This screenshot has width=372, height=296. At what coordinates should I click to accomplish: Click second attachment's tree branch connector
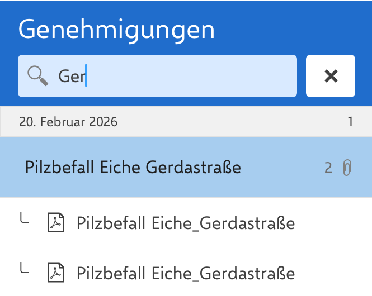[24, 269]
